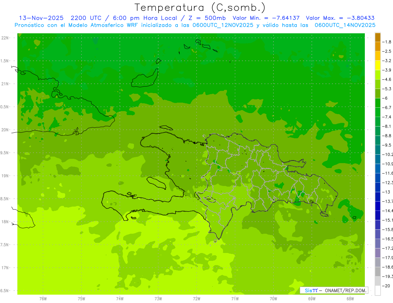Click the "Temperatura (C,somb.)" chart title

tap(200, 8)
